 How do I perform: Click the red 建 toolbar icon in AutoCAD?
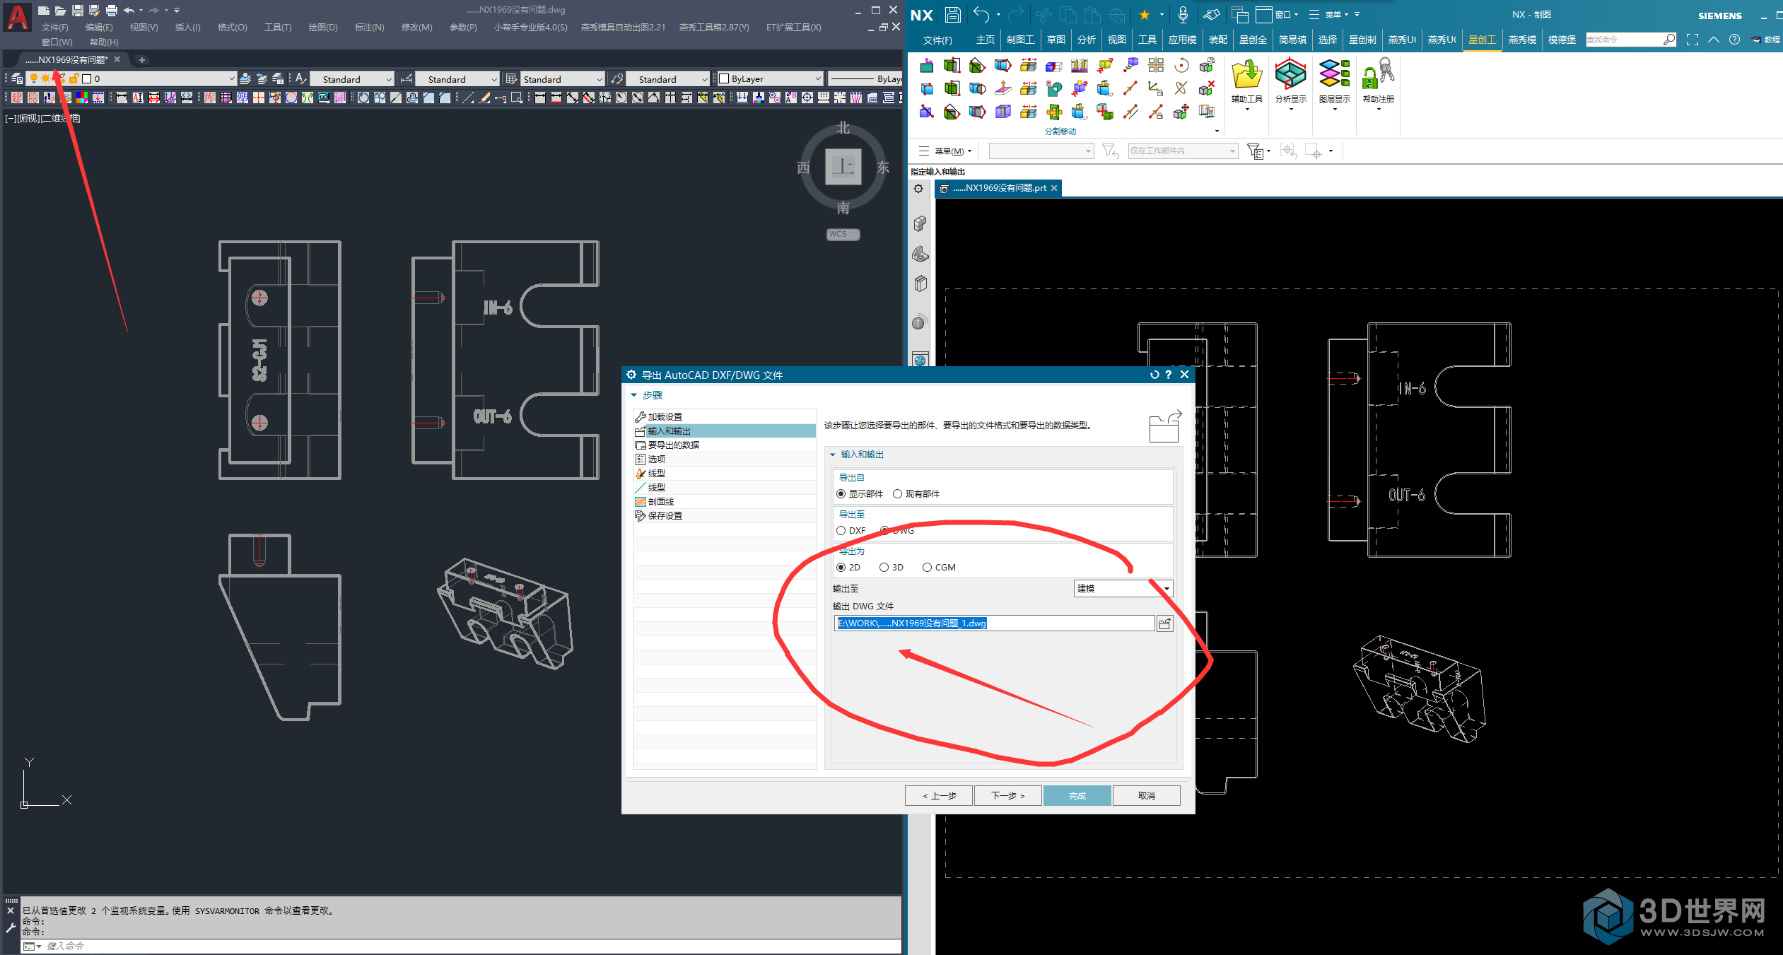pyautogui.click(x=17, y=98)
